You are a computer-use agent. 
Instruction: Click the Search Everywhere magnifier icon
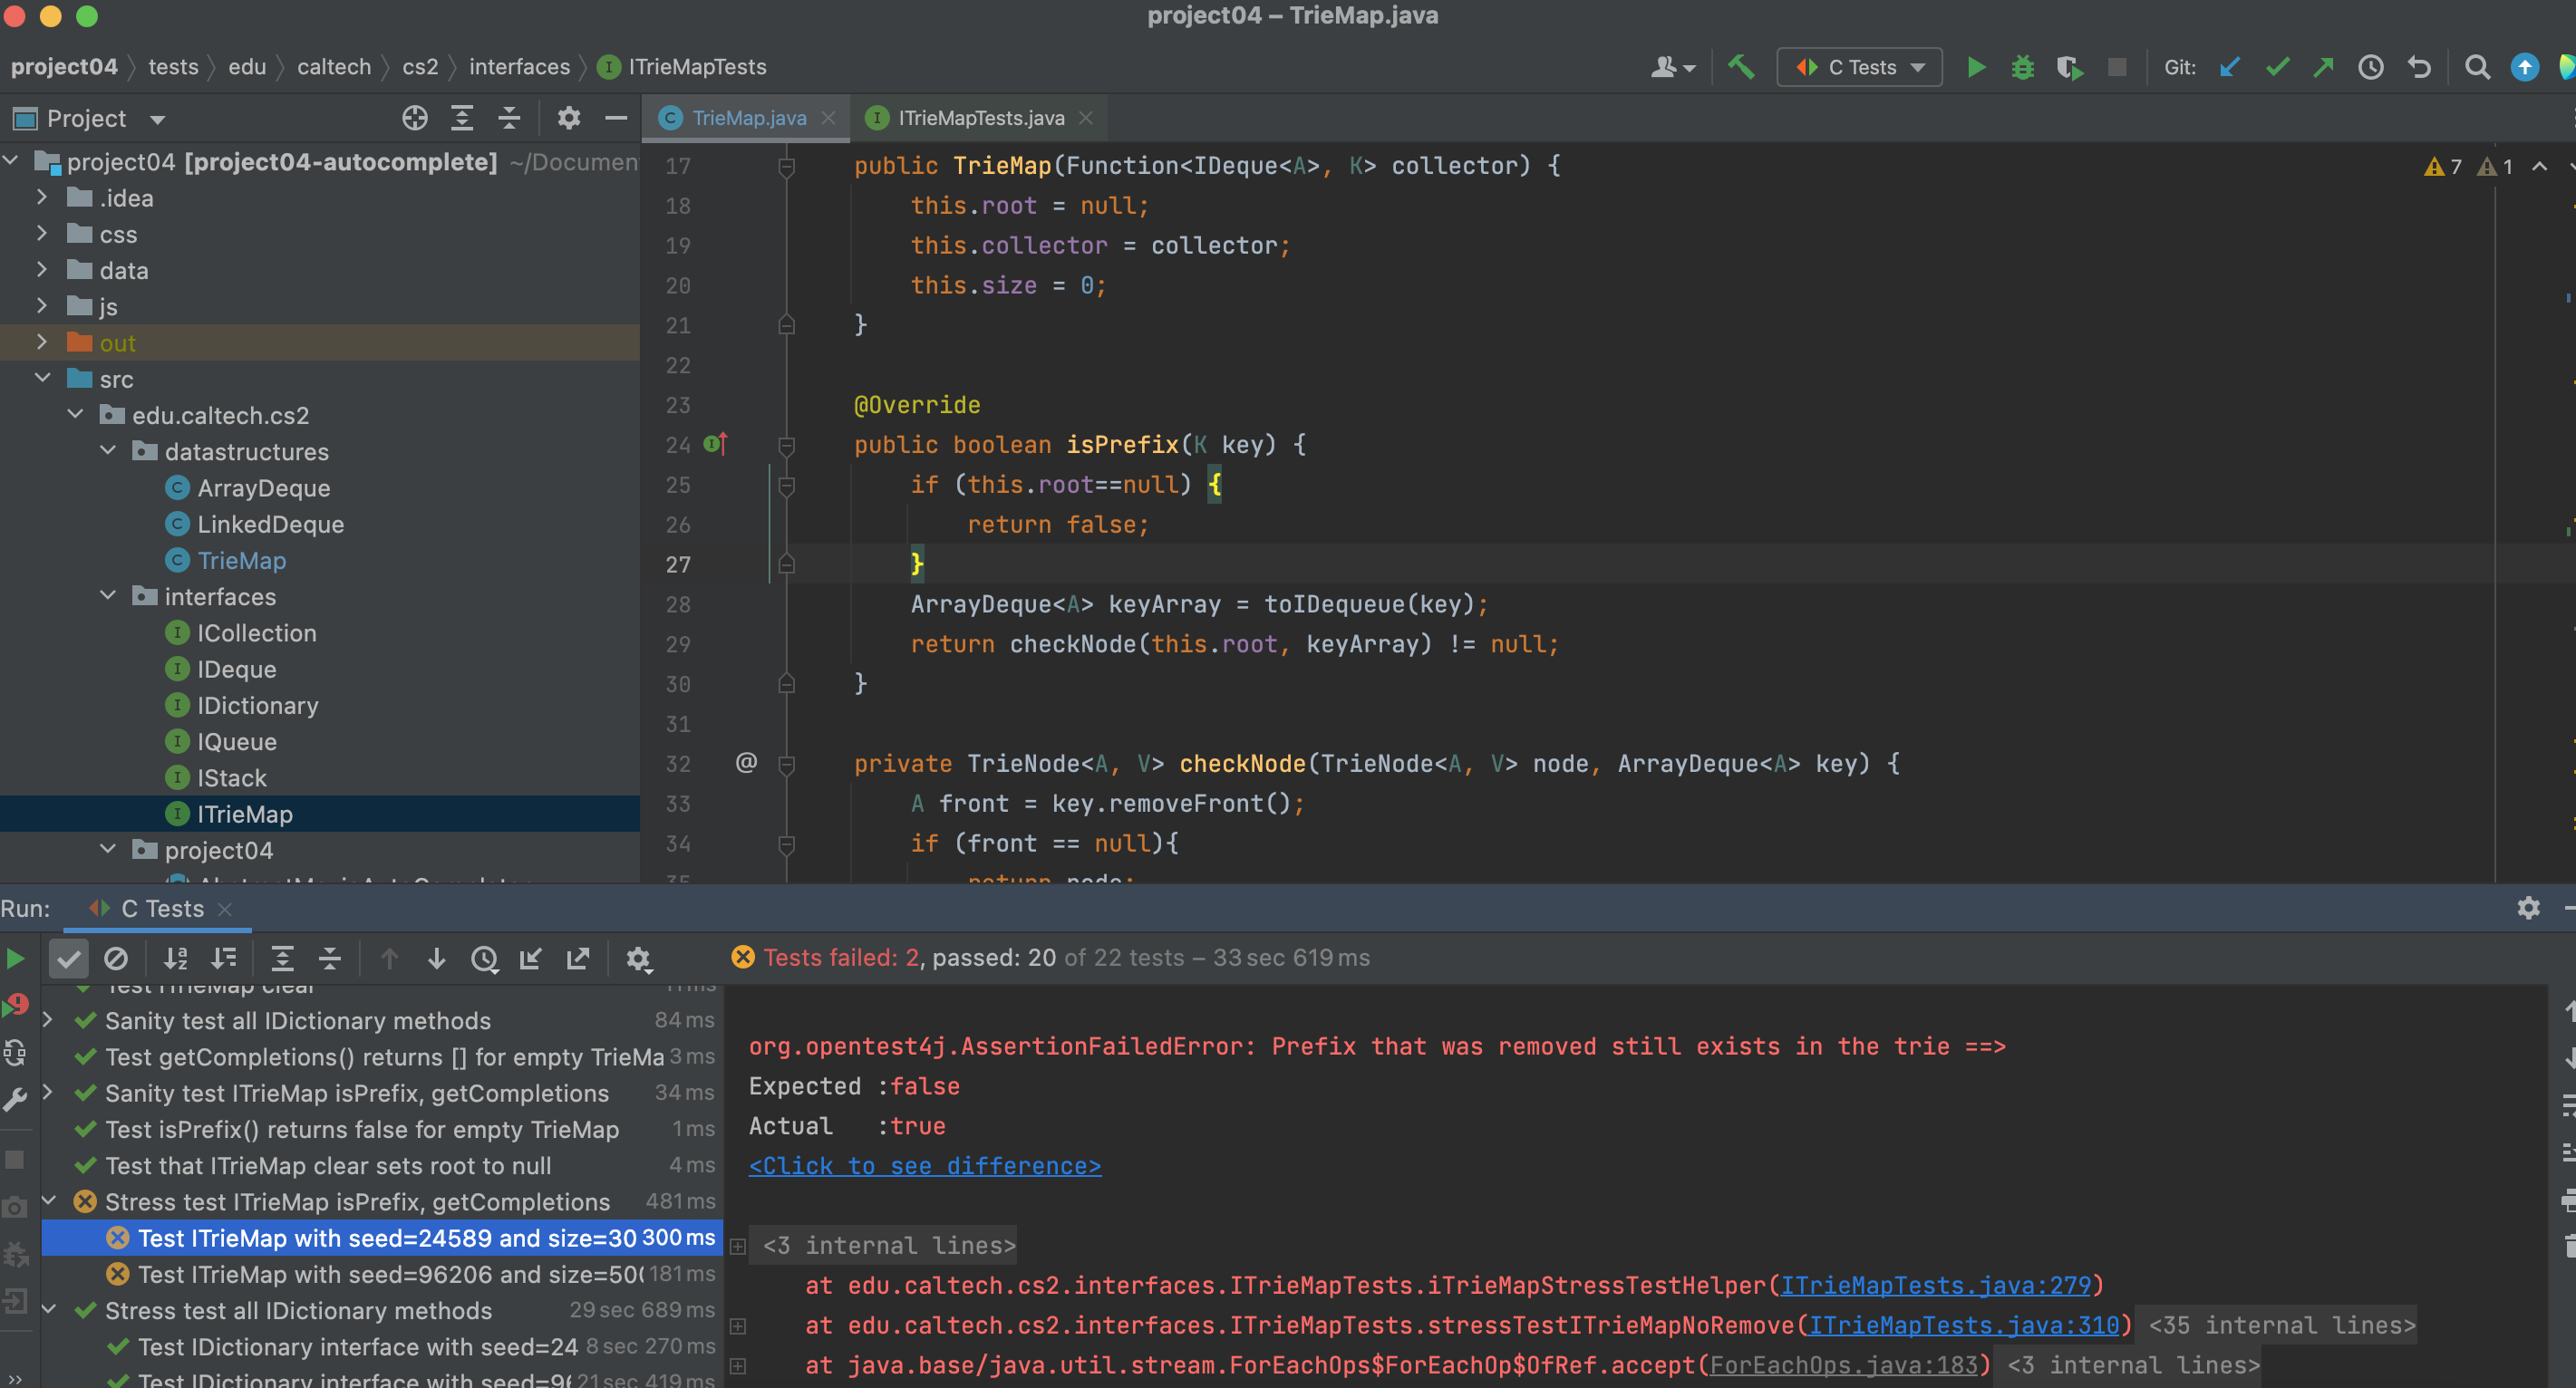pyautogui.click(x=2478, y=67)
